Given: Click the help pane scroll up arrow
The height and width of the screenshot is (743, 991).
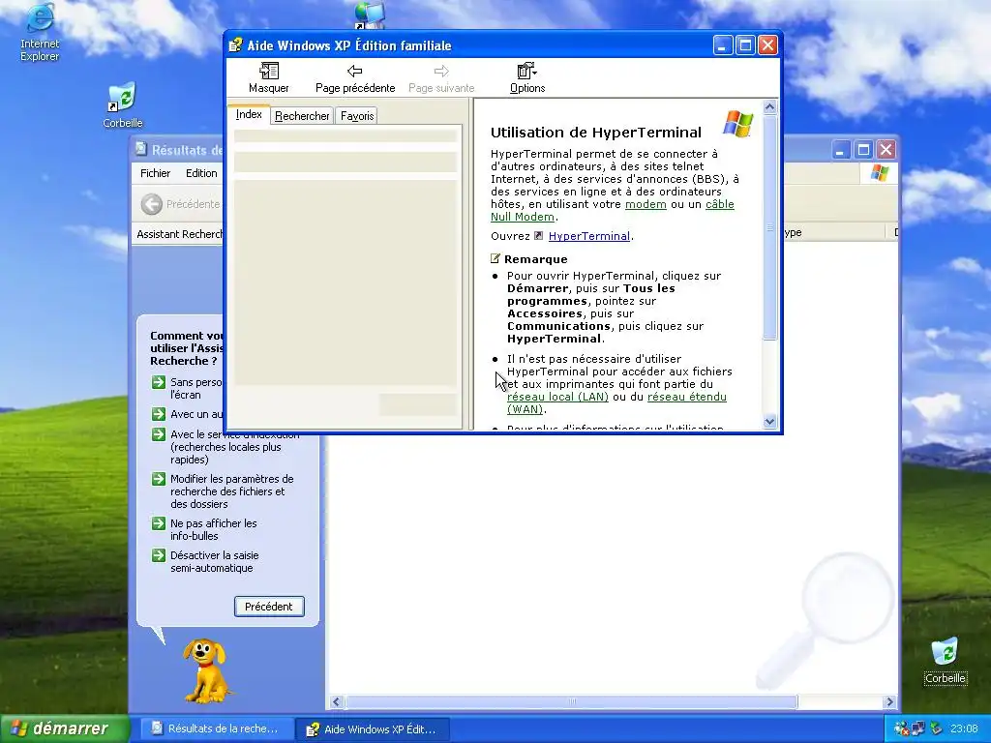Looking at the screenshot, I should pos(769,106).
